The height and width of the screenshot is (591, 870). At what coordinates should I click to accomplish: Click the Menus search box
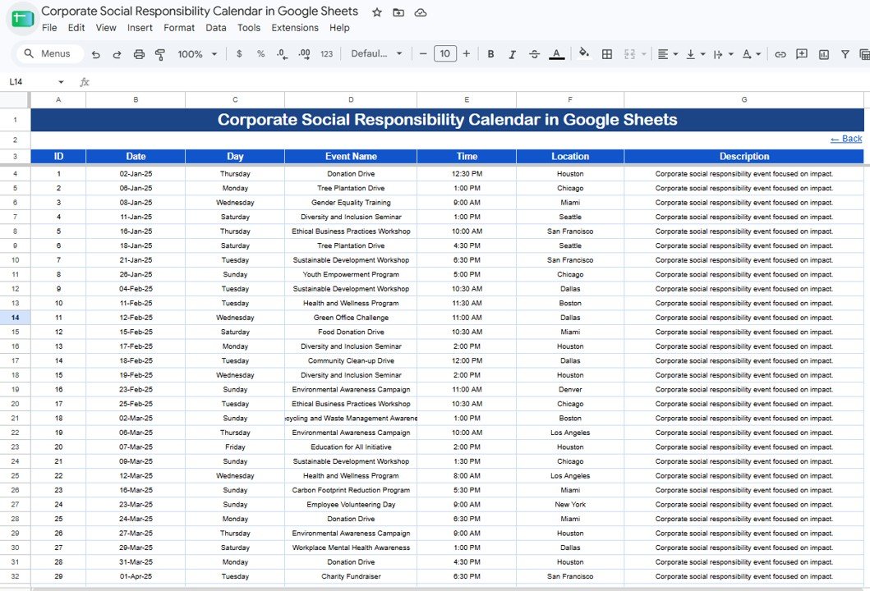click(x=50, y=53)
